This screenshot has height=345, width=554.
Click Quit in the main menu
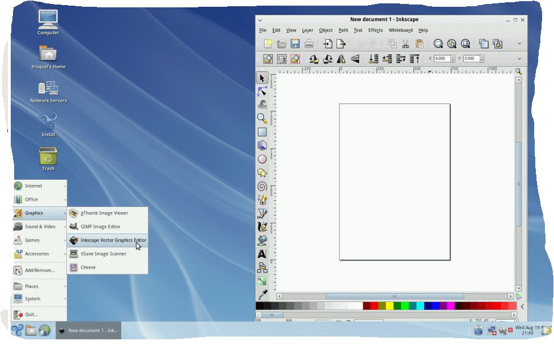pos(40,314)
